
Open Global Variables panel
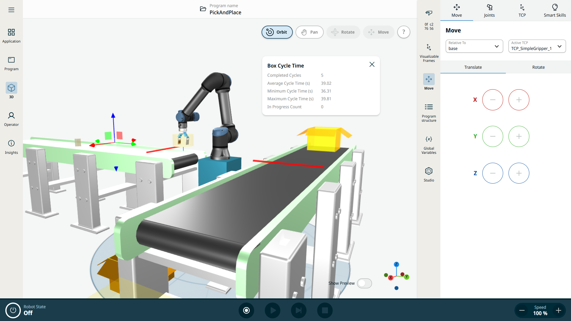click(x=429, y=145)
